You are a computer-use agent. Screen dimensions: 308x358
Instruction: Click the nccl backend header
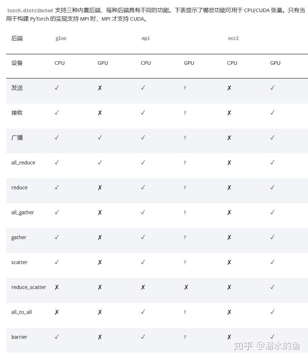[x=233, y=38]
